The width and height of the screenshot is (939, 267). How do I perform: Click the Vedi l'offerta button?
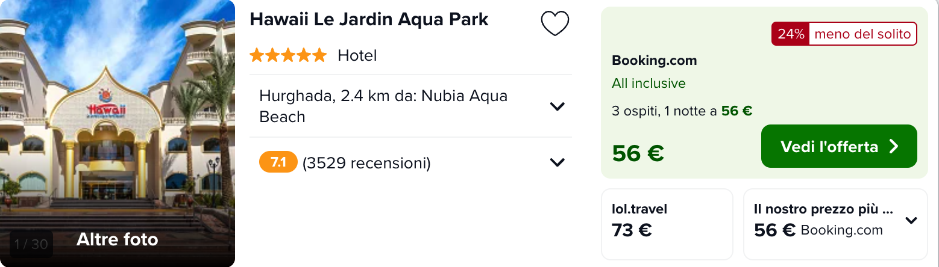(839, 146)
